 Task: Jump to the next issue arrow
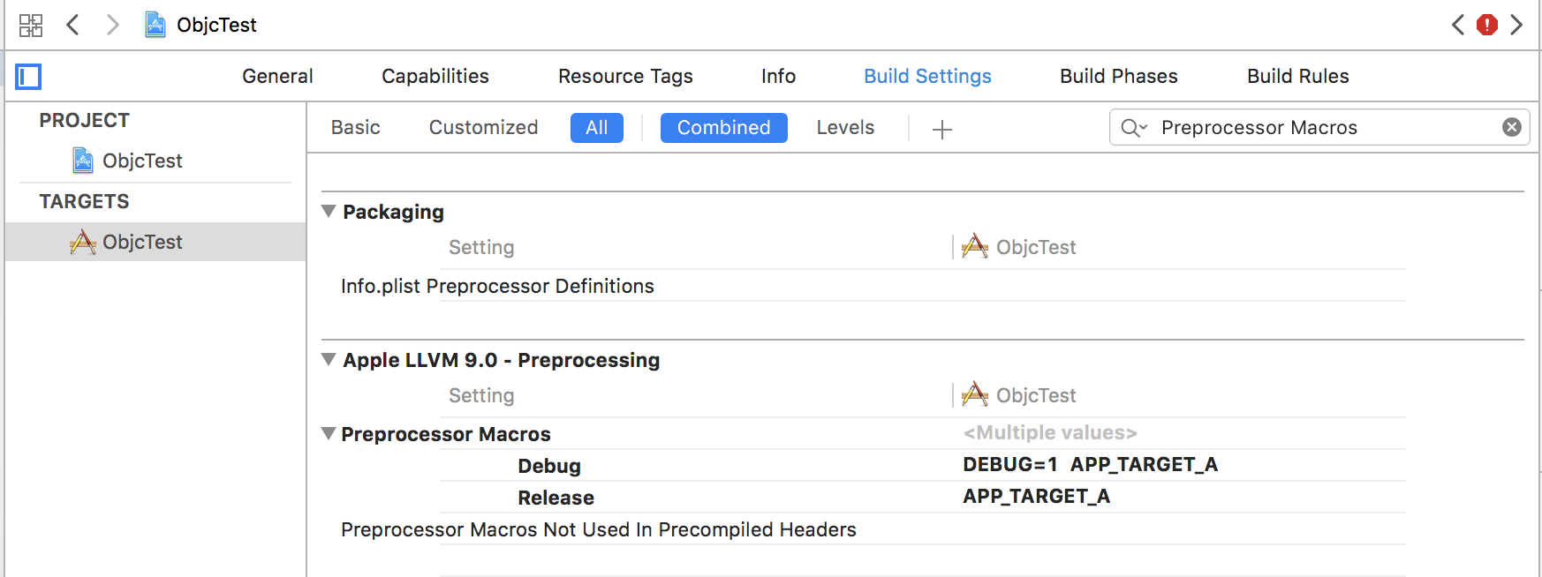click(1516, 25)
